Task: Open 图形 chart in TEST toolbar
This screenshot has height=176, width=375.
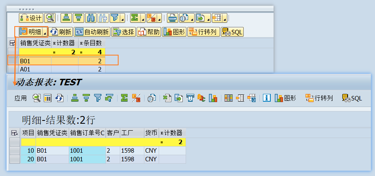Action: click(x=285, y=98)
